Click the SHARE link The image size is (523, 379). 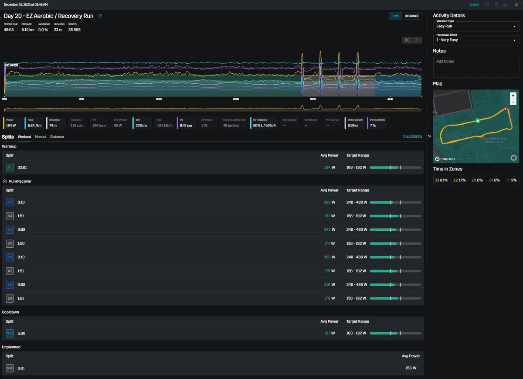(x=474, y=5)
